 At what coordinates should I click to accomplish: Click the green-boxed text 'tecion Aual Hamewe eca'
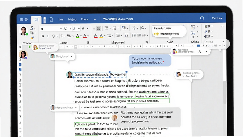(x=153, y=96)
